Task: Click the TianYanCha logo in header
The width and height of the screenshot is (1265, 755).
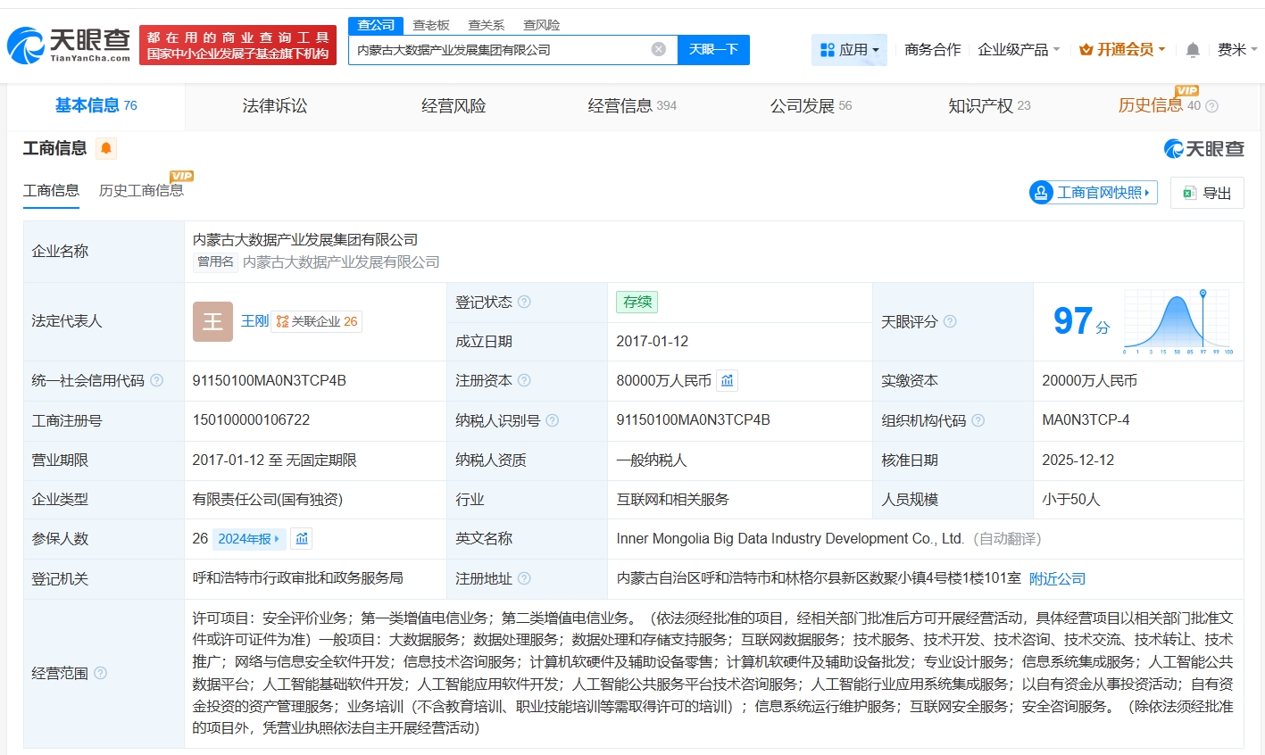Action: coord(70,45)
